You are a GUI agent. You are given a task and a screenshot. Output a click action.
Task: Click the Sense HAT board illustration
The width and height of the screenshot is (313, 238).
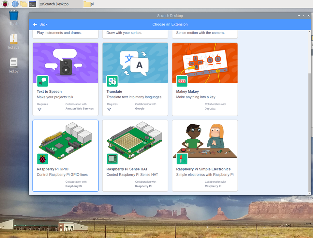(135, 141)
